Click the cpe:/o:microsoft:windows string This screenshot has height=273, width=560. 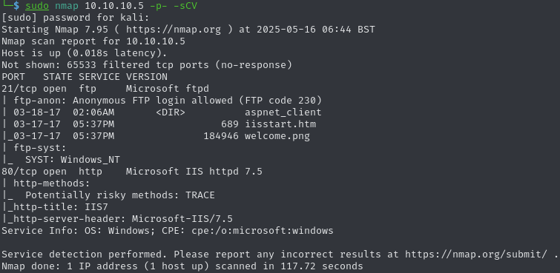pyautogui.click(x=262, y=231)
